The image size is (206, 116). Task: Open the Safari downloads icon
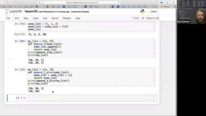click(x=162, y=3)
